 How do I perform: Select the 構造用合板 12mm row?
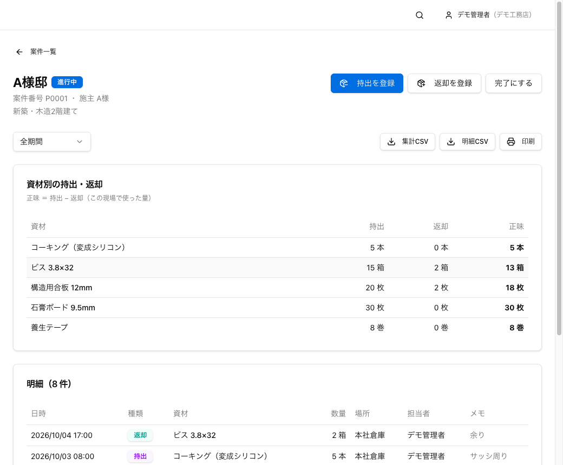277,288
